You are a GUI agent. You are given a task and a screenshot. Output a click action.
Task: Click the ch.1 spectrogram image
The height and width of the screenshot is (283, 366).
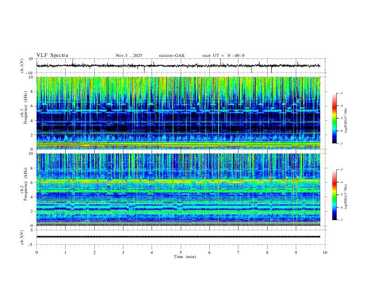178,113
